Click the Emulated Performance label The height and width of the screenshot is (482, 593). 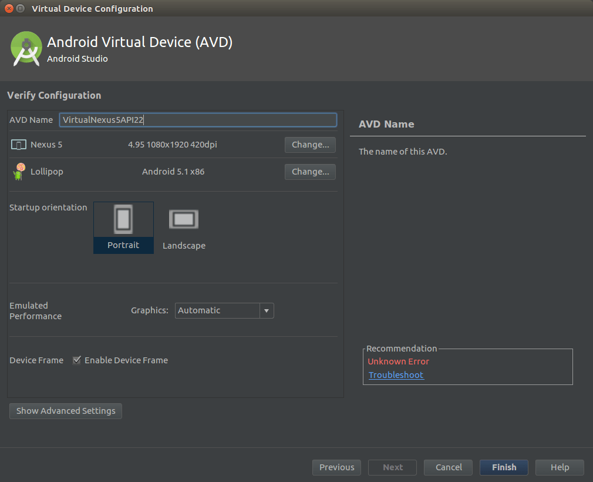pyautogui.click(x=36, y=311)
